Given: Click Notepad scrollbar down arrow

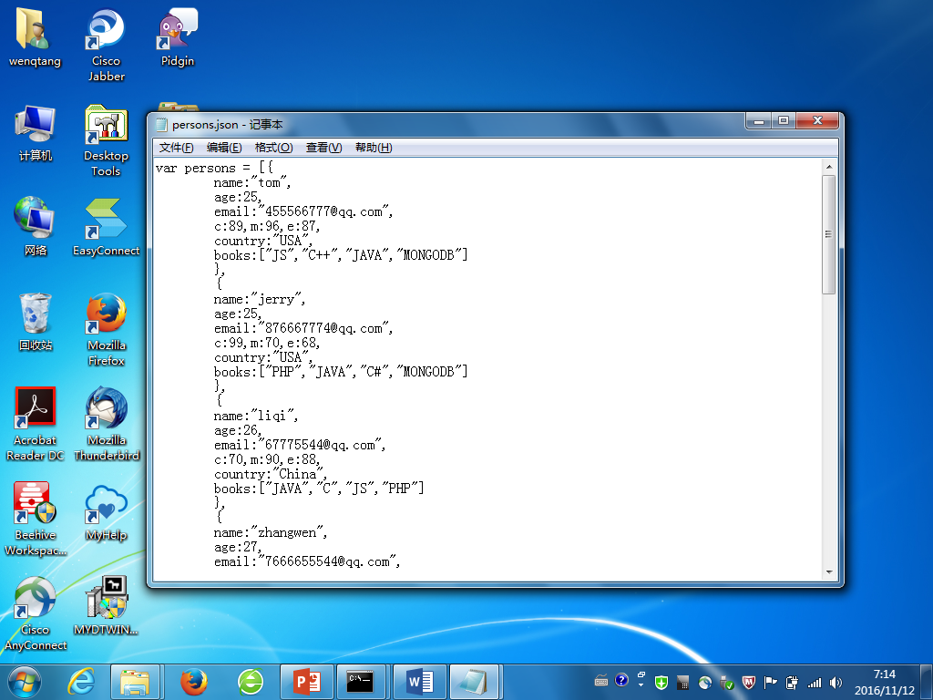Looking at the screenshot, I should pos(828,572).
